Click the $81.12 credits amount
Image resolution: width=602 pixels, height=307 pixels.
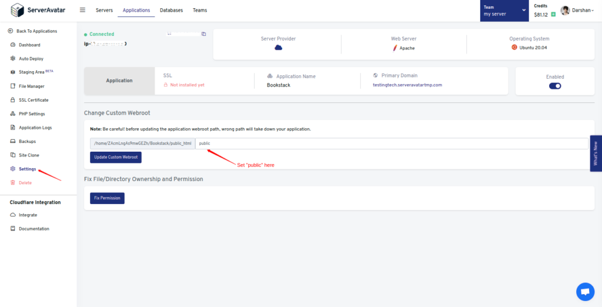point(541,15)
